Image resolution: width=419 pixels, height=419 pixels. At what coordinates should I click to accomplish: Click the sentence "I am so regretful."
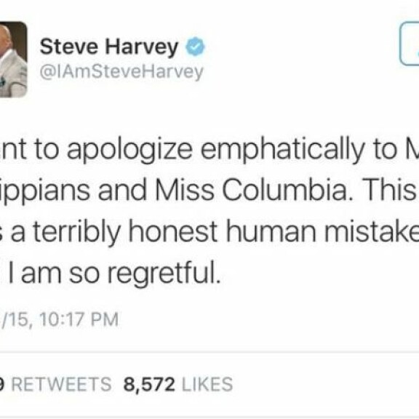(x=115, y=273)
